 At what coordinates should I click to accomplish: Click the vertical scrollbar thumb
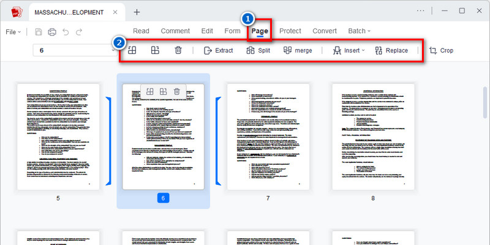click(x=485, y=102)
